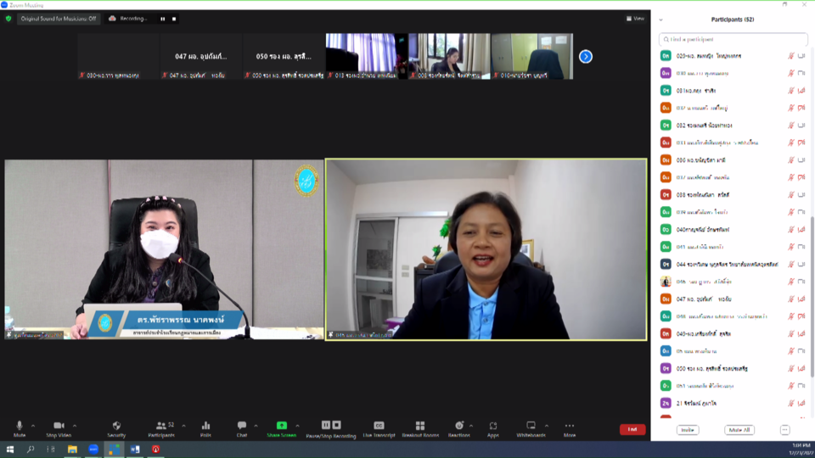Screen dimensions: 815x458
Task: Expand audio options arrow beside Mute
Action: click(x=33, y=426)
